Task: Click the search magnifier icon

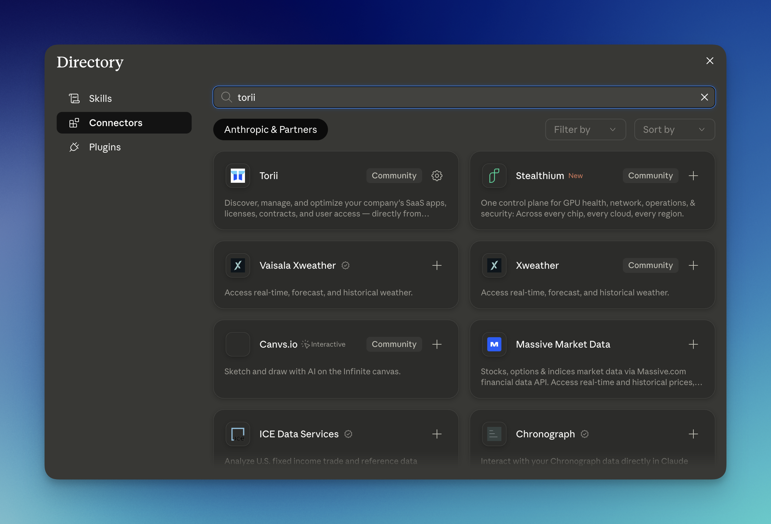Action: [226, 97]
